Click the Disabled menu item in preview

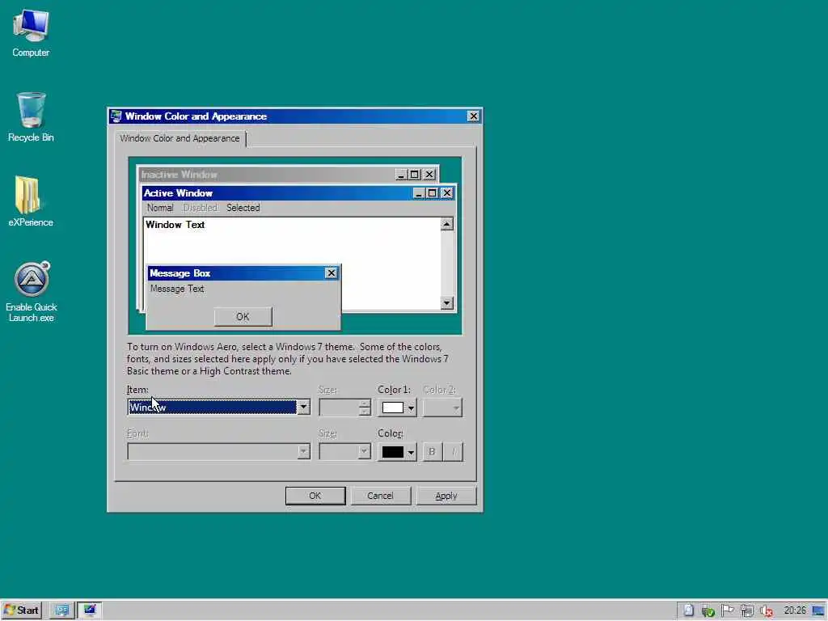201,208
